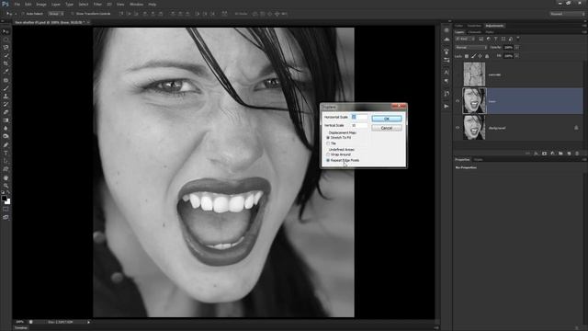Click the delete layer trash icon
Screen dimensions: 588x331
point(577,154)
